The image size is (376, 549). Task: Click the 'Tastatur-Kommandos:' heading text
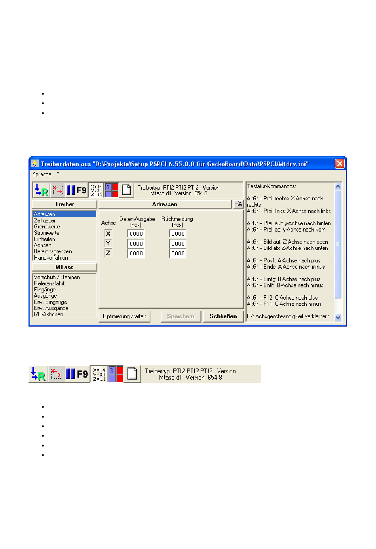(x=272, y=186)
